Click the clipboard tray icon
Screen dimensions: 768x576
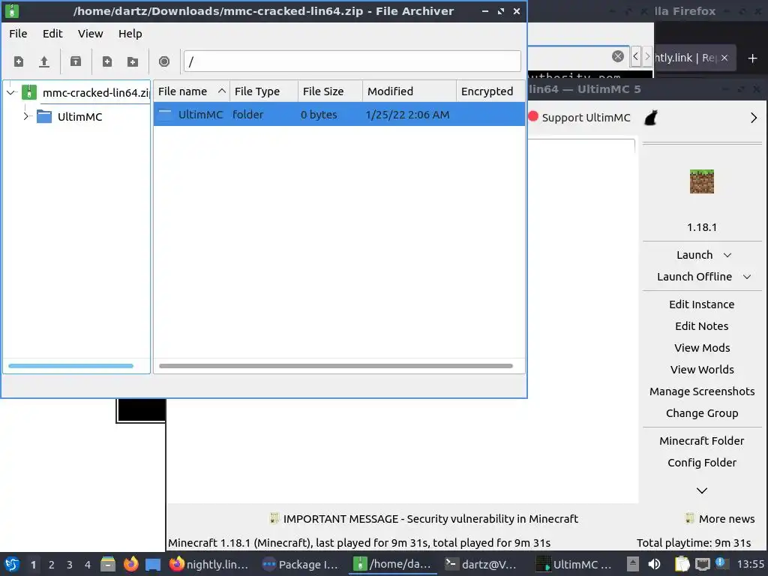[682, 565]
